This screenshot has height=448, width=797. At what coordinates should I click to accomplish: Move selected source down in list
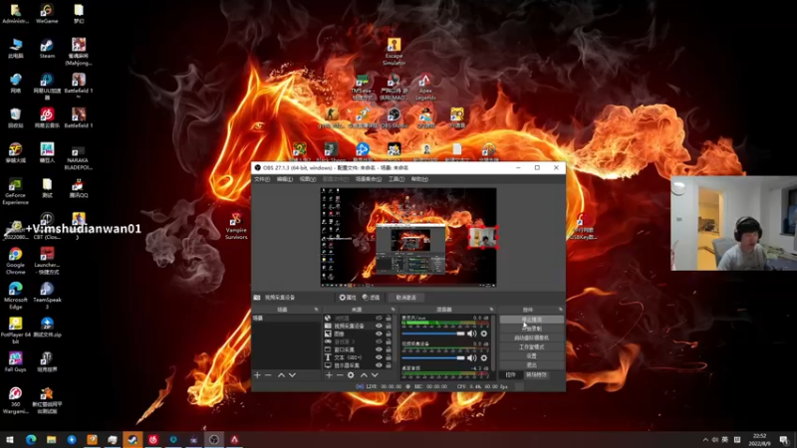(376, 375)
